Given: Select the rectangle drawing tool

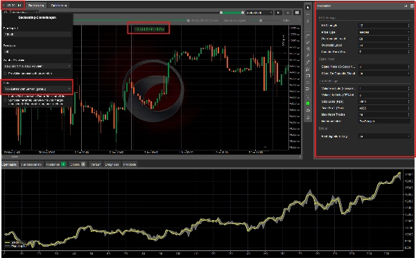Looking at the screenshot, I should pos(308,76).
